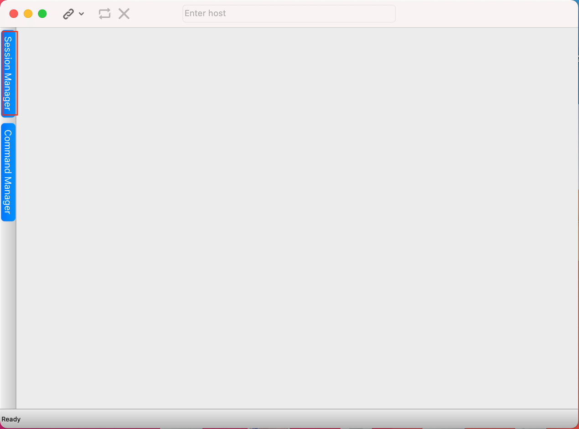Click the link-chain connect icon

(x=68, y=14)
